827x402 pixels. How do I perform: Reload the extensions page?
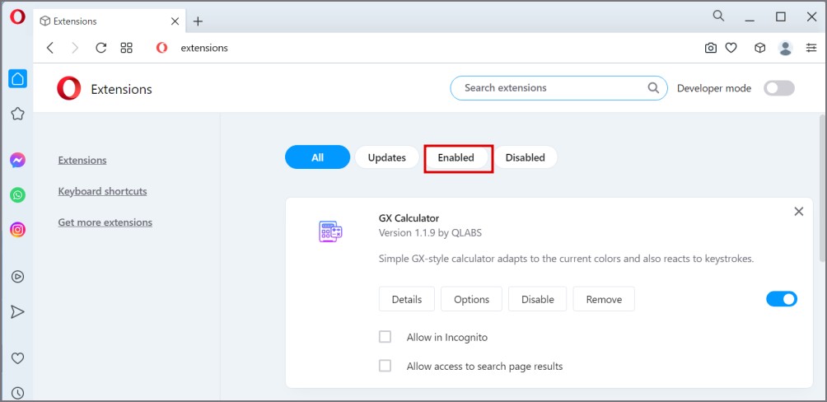tap(100, 48)
